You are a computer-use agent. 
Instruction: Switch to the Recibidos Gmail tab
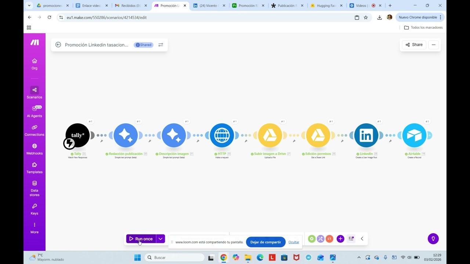[131, 5]
